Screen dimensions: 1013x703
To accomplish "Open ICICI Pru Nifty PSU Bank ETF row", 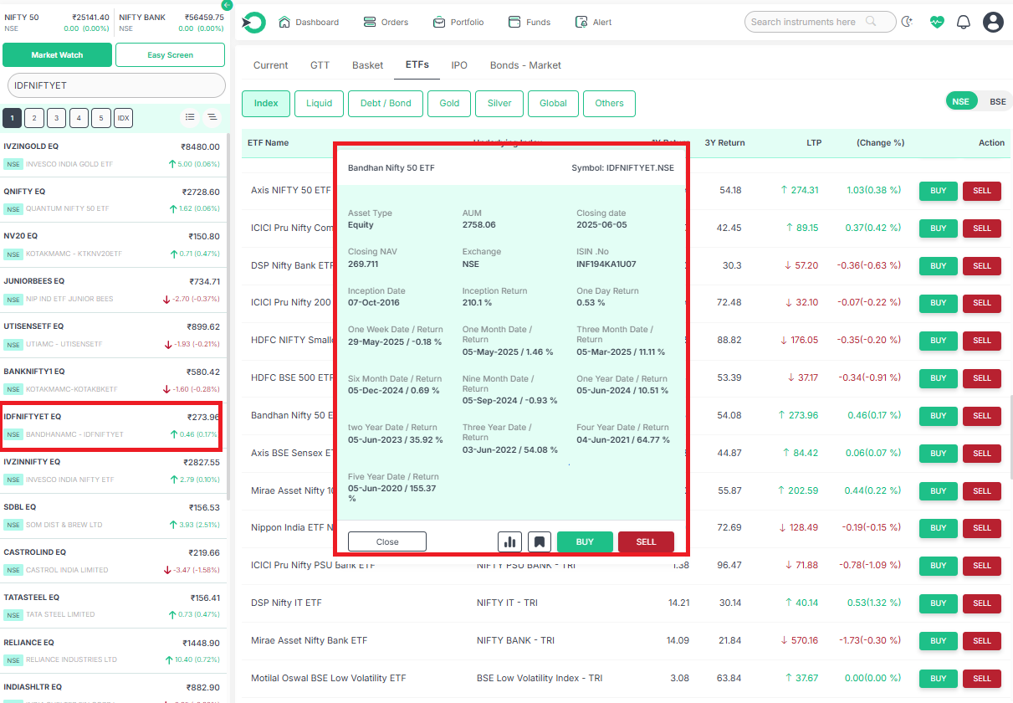I will point(626,565).
